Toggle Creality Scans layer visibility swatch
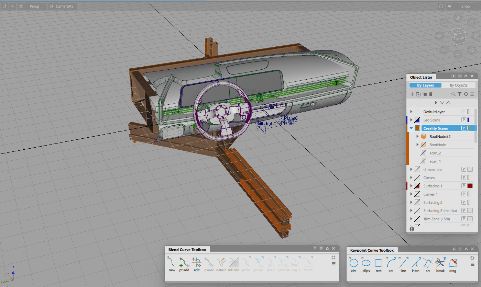Viewport: 481px width, 287px height. point(417,128)
